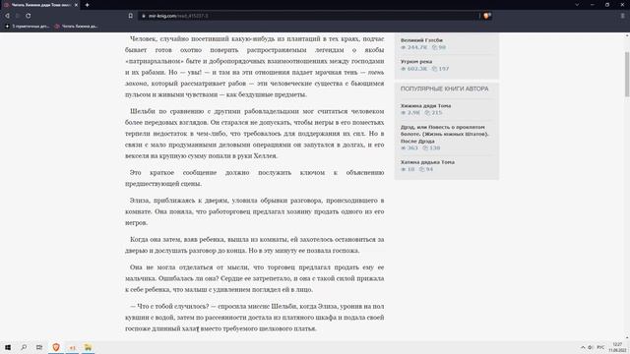
Task: Click the views eye icon of the 'Дрэд' book
Action: pos(403,148)
